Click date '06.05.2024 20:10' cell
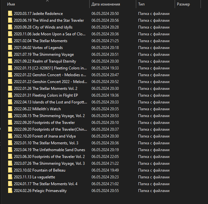 (105, 123)
